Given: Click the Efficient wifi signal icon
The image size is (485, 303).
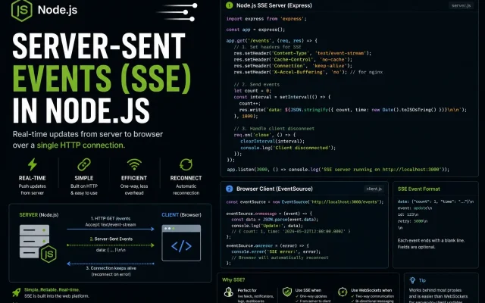Looking at the screenshot, I should pyautogui.click(x=134, y=164).
